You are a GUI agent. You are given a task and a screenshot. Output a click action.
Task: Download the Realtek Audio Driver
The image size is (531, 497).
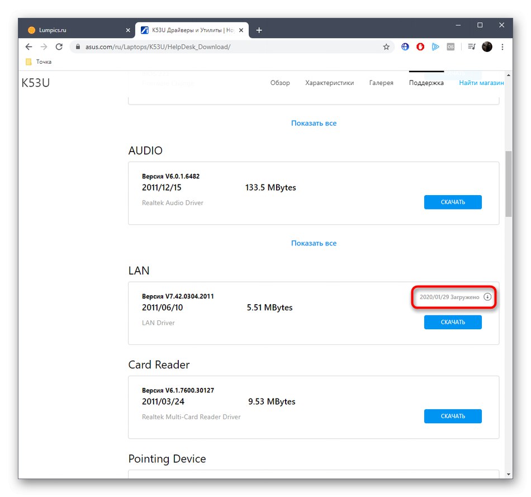pyautogui.click(x=453, y=202)
